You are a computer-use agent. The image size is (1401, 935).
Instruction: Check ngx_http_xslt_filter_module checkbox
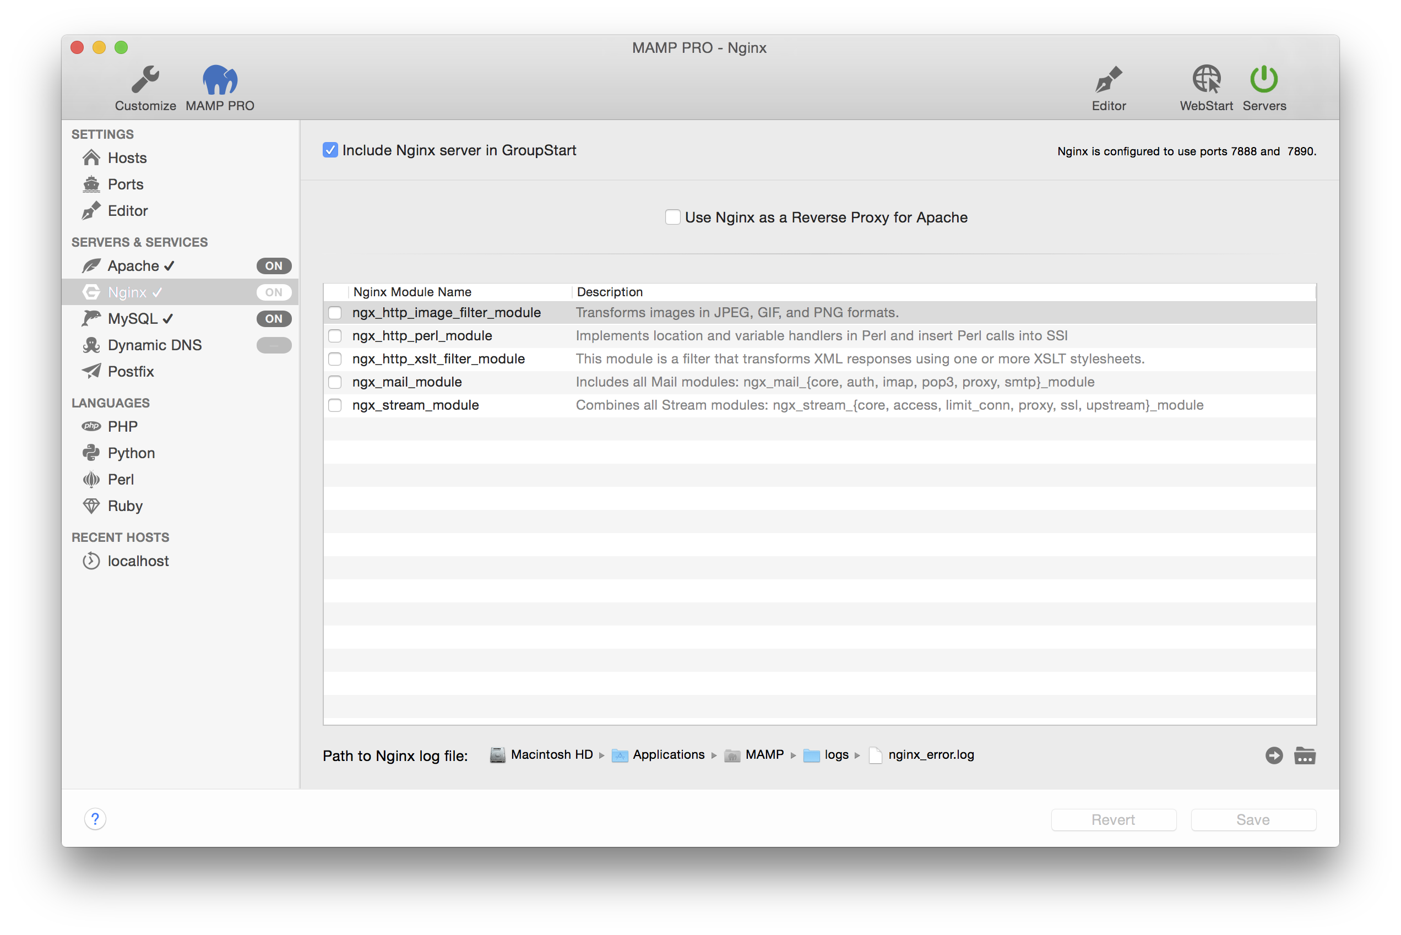tap(335, 359)
